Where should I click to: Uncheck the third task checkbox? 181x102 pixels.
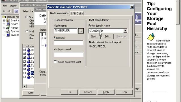25,58
